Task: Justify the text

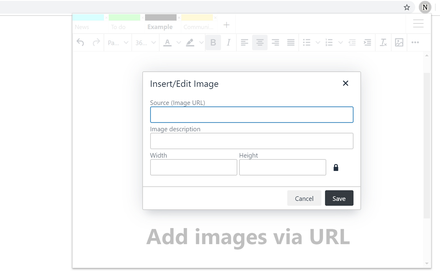Action: pyautogui.click(x=291, y=43)
